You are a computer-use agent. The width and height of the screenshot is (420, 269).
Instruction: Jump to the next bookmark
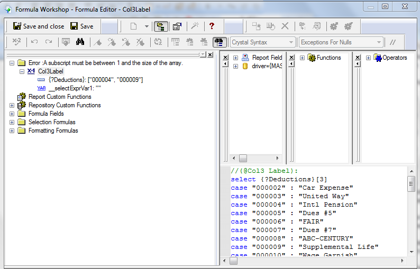112,42
